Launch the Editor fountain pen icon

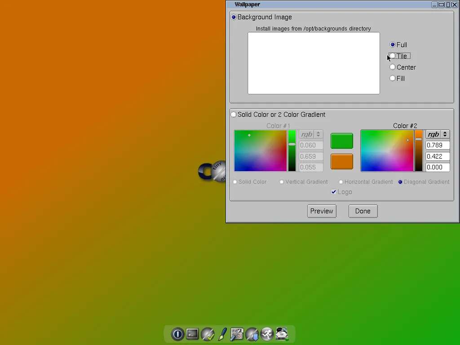[223, 334]
